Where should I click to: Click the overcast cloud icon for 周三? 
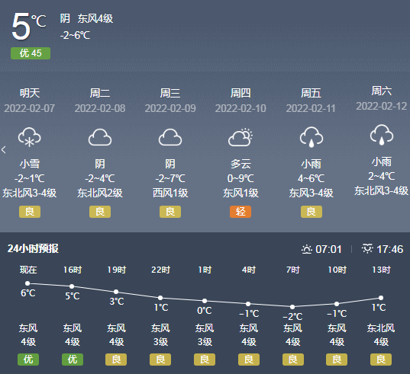point(170,137)
